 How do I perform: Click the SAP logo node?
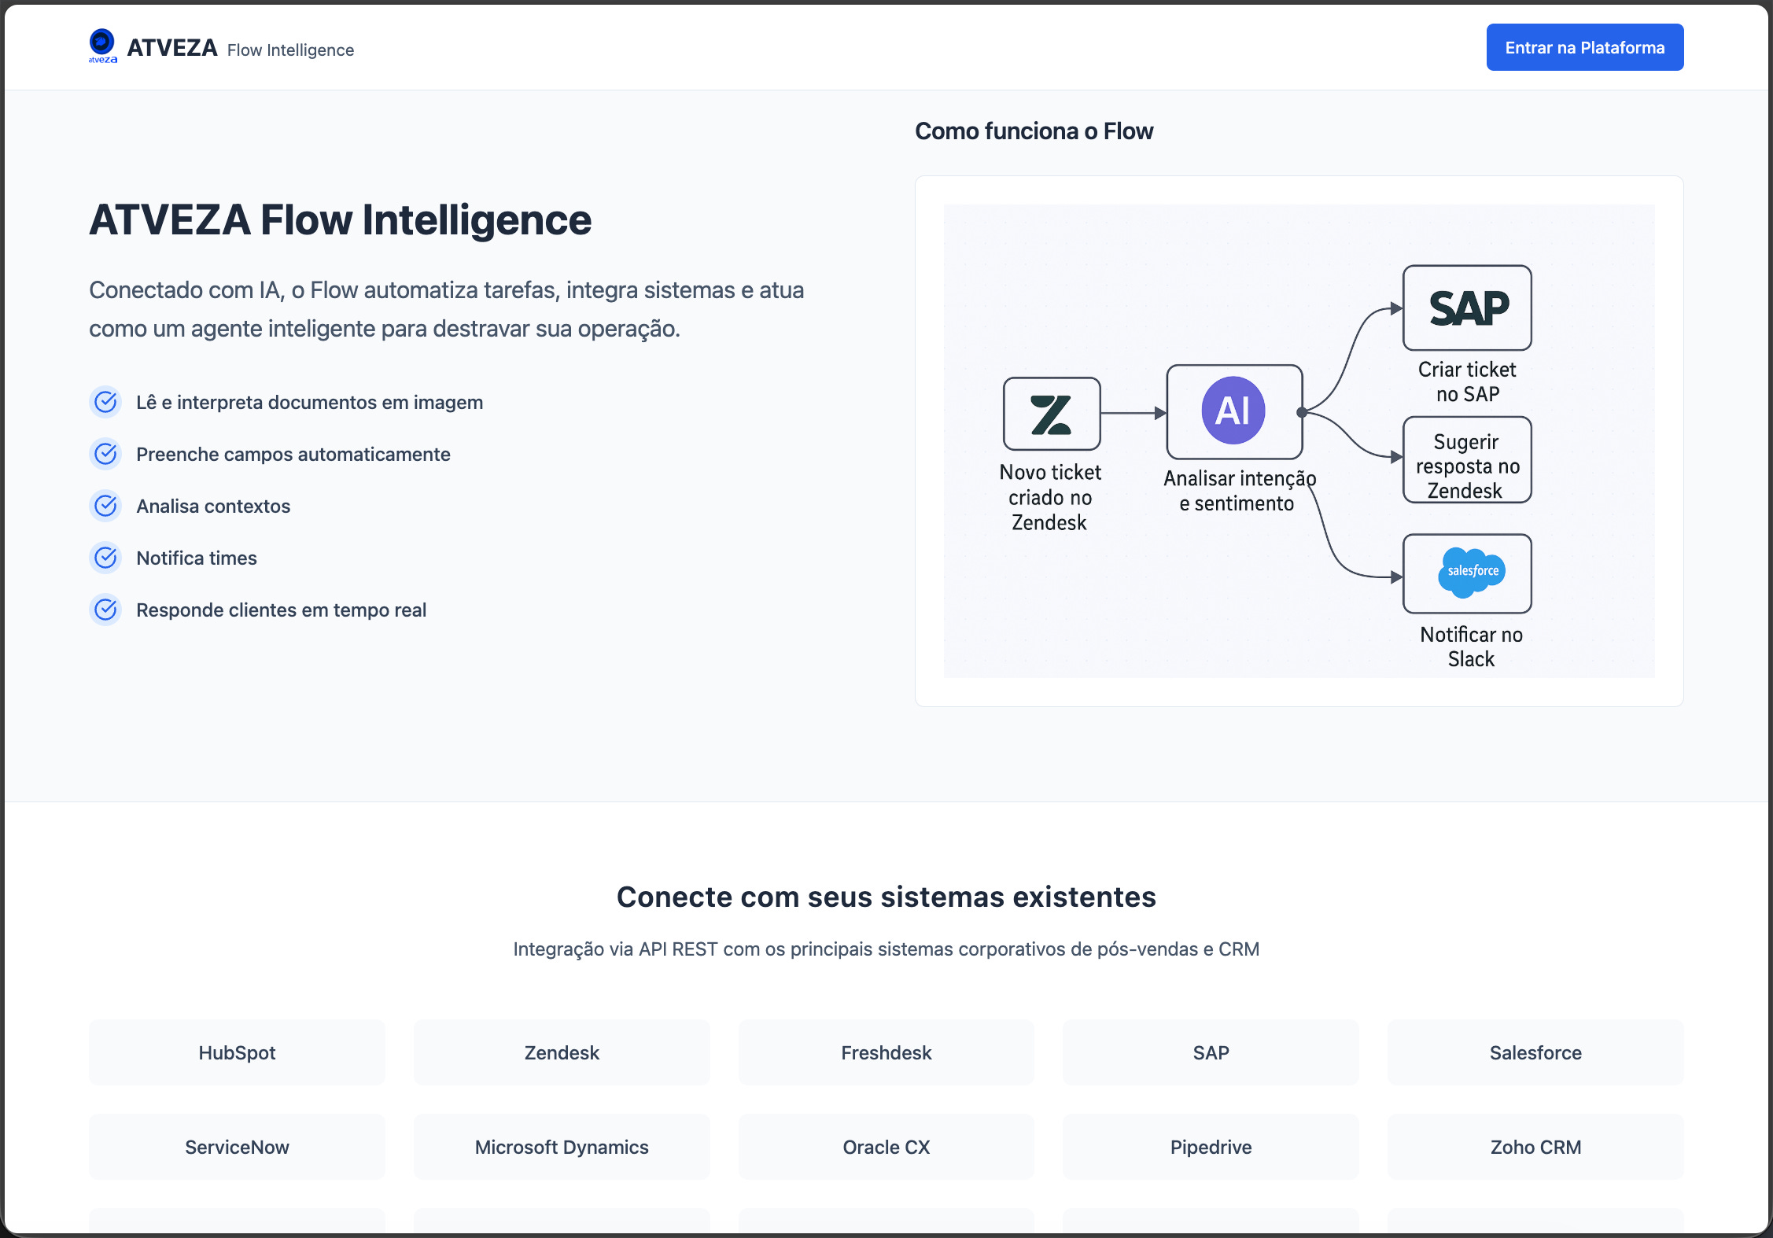point(1467,308)
